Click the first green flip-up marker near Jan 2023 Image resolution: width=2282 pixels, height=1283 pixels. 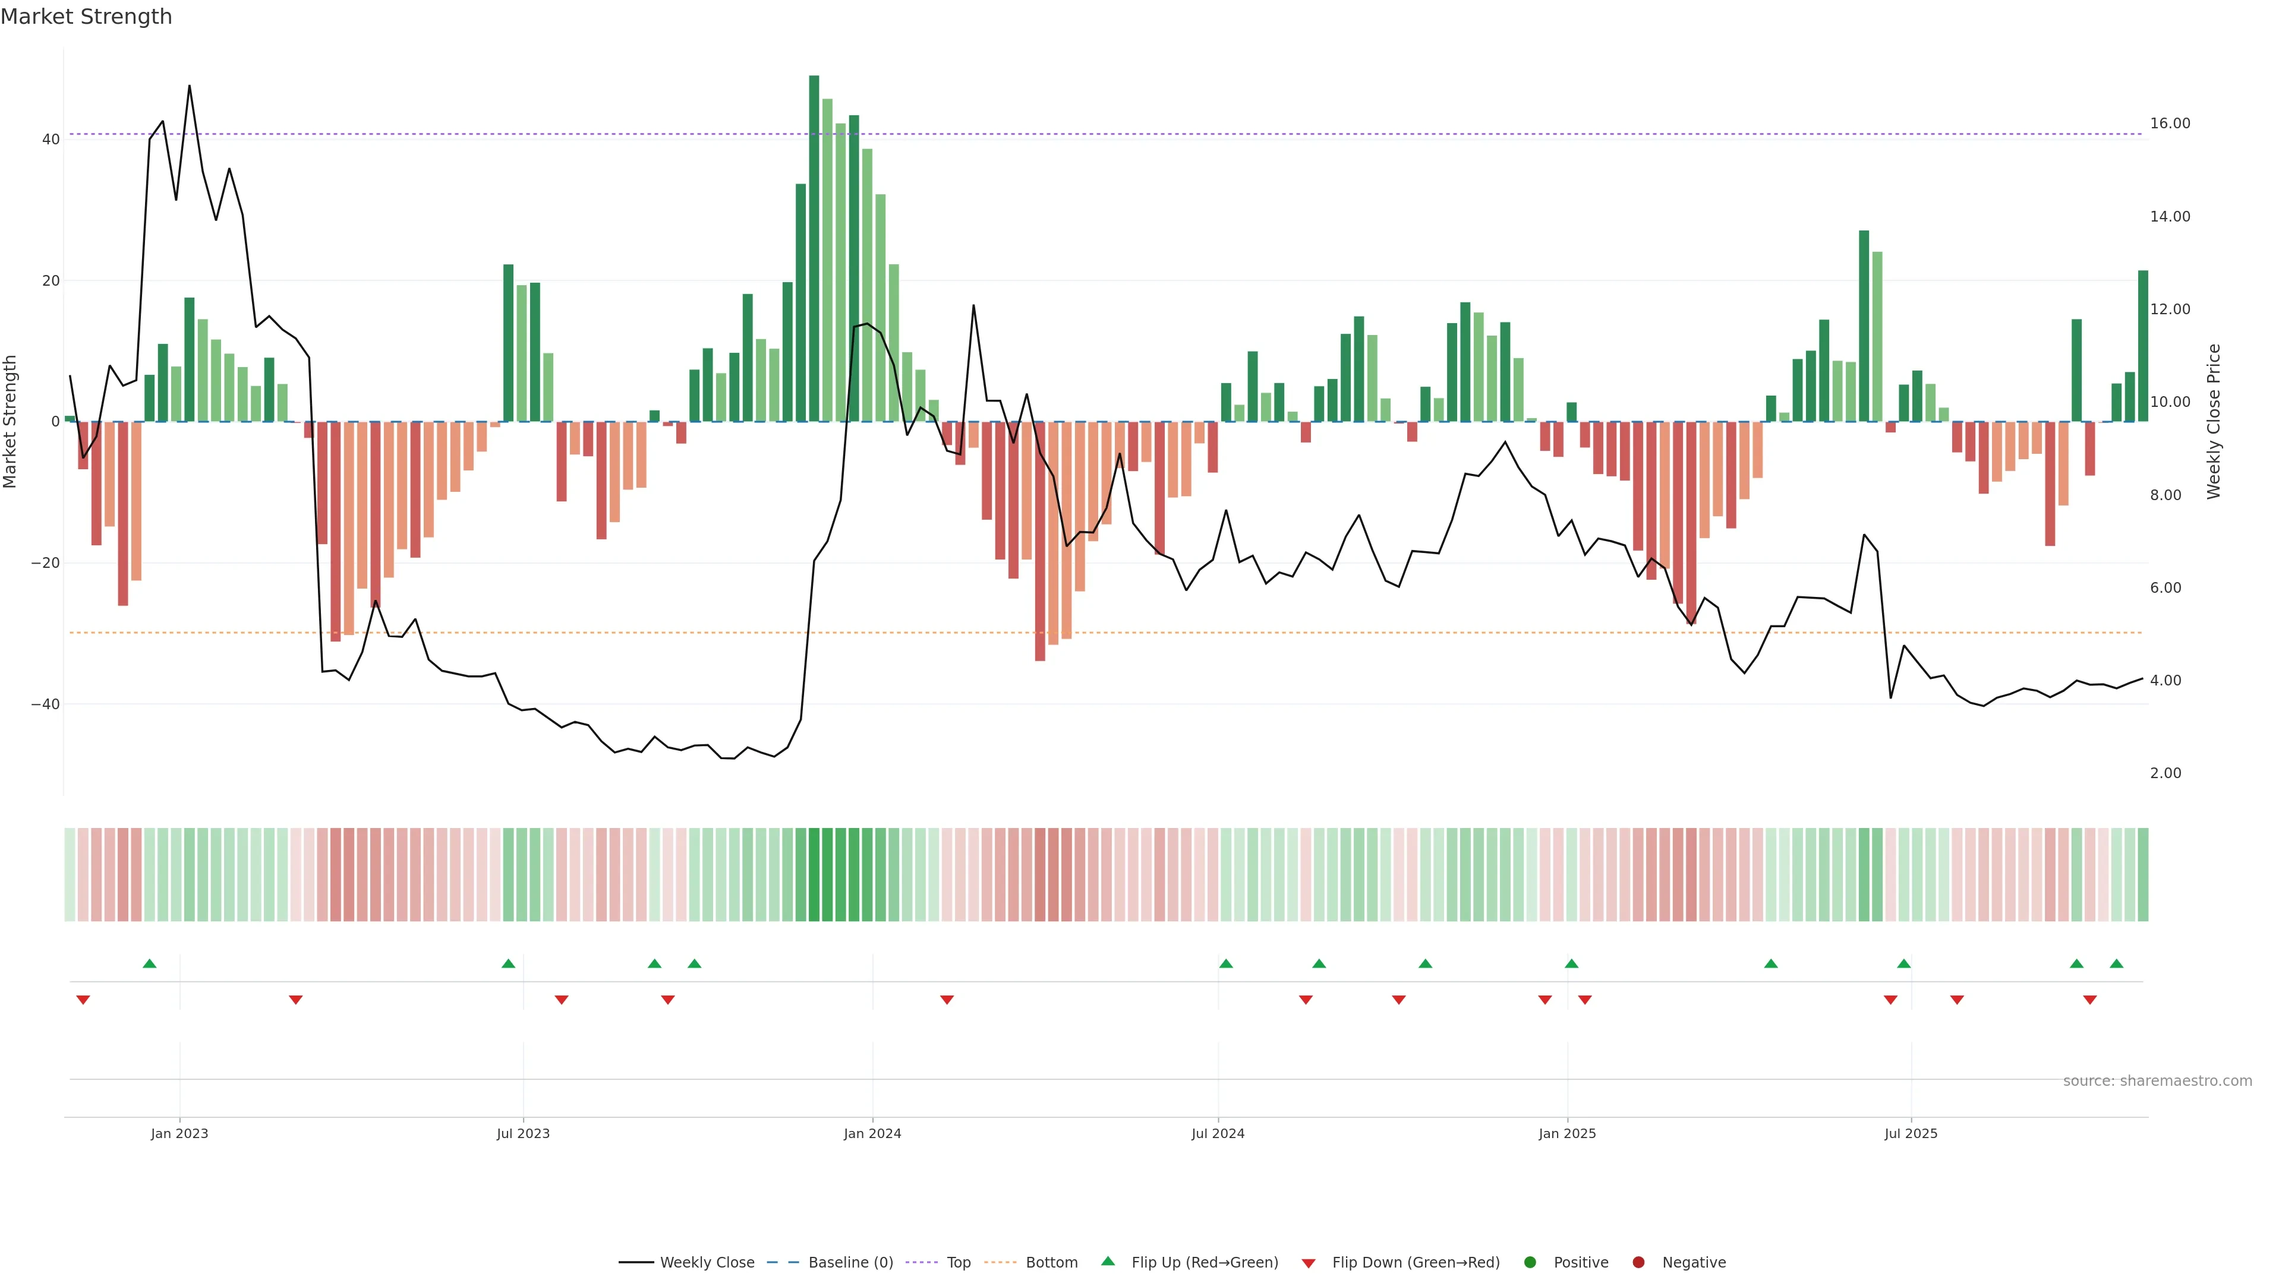[150, 963]
